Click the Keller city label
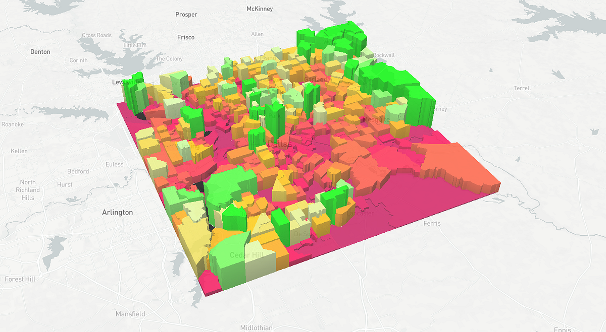 click(19, 151)
